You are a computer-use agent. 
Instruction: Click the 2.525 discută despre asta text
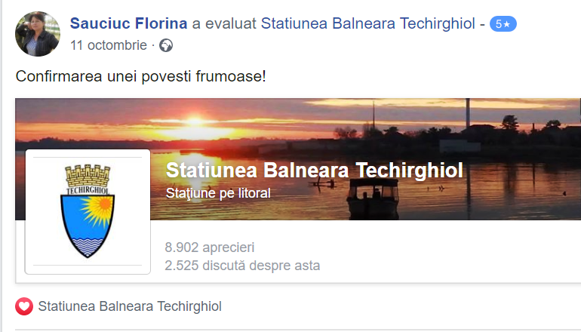(x=242, y=266)
